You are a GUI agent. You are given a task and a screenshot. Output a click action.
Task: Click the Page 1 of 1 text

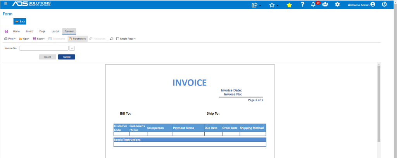coord(255,100)
